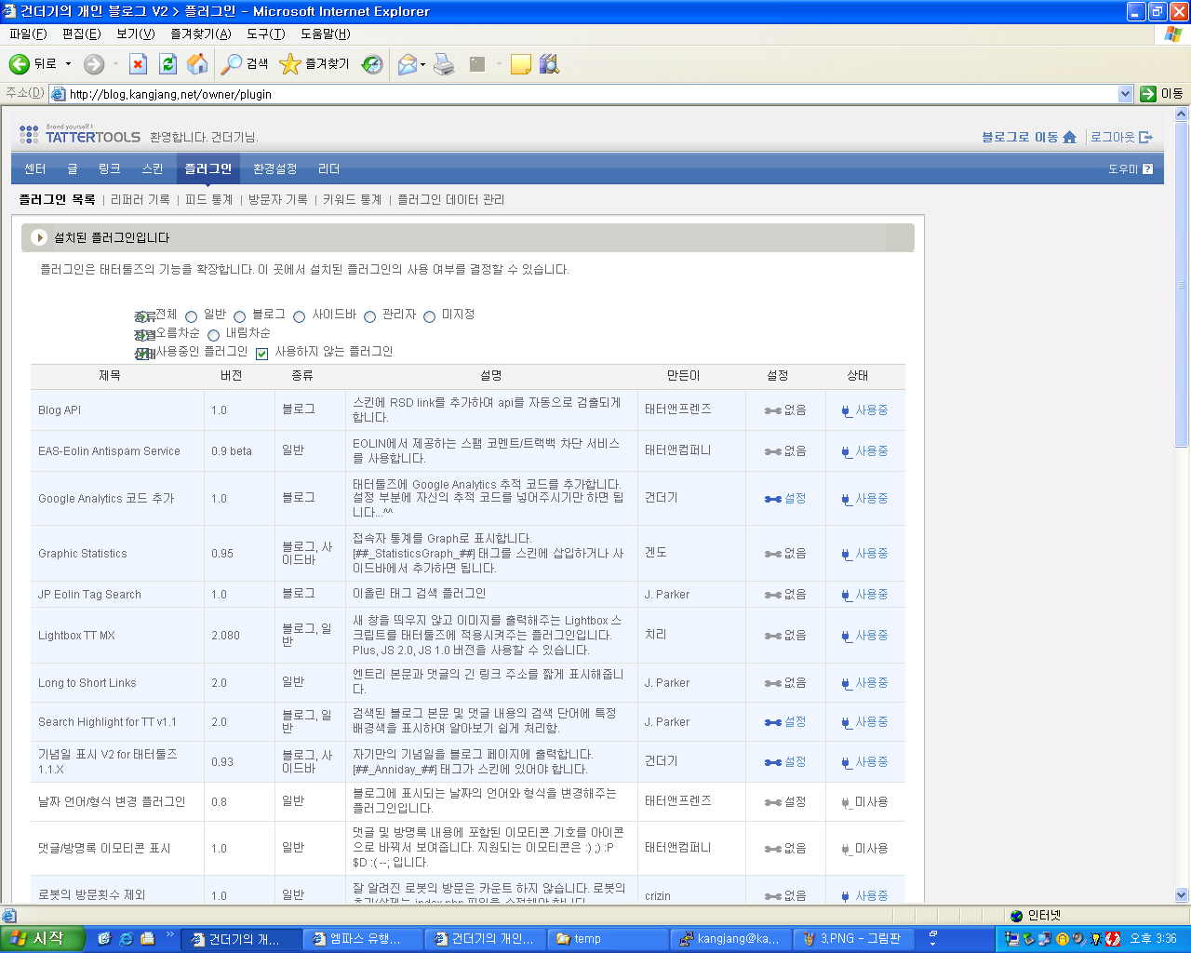Image resolution: width=1191 pixels, height=953 pixels.
Task: Open help via the 도움말 question mark icon
Action: (x=1149, y=168)
